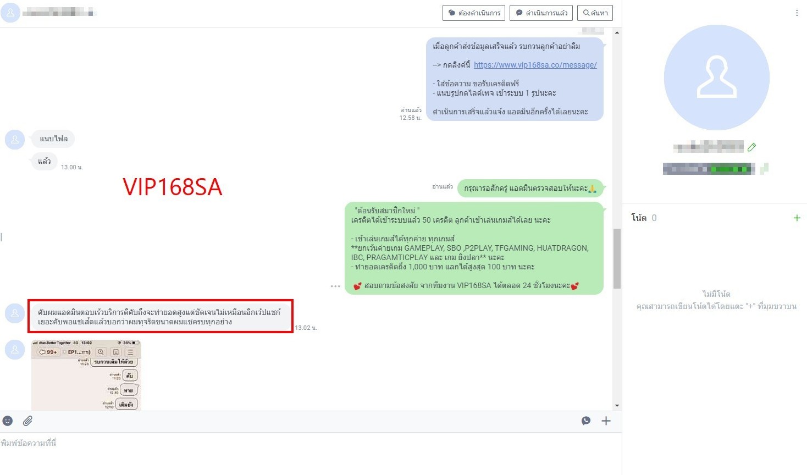Viewport: 807px width, 475px height.
Task: Click the pencil edit name icon
Action: [751, 147]
